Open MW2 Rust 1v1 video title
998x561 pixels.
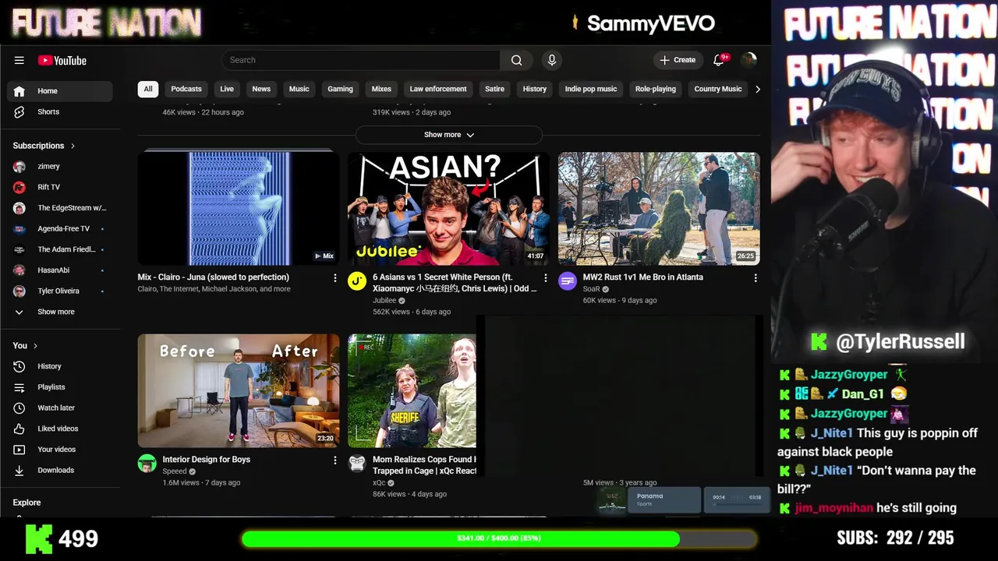click(x=643, y=277)
